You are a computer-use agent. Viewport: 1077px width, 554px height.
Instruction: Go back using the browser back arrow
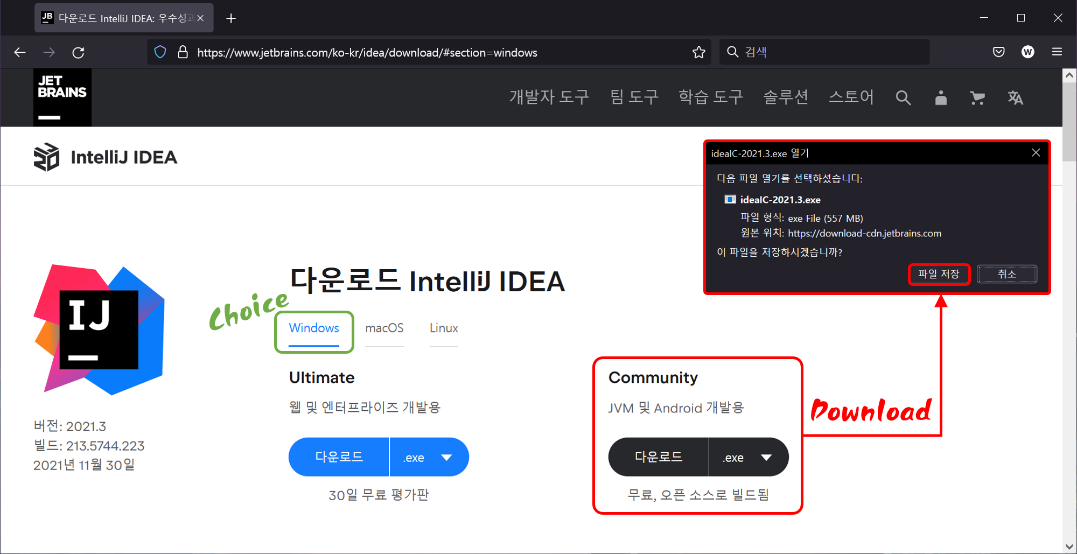20,52
